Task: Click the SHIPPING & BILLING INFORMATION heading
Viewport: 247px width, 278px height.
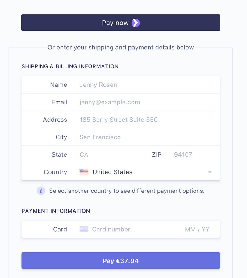Action: coord(69,66)
